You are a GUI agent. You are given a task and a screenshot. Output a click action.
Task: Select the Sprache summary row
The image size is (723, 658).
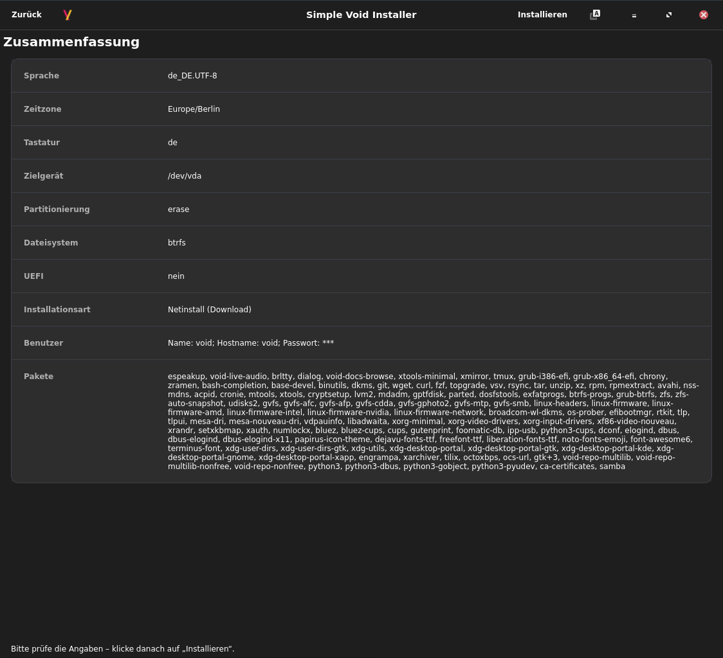tap(361, 76)
